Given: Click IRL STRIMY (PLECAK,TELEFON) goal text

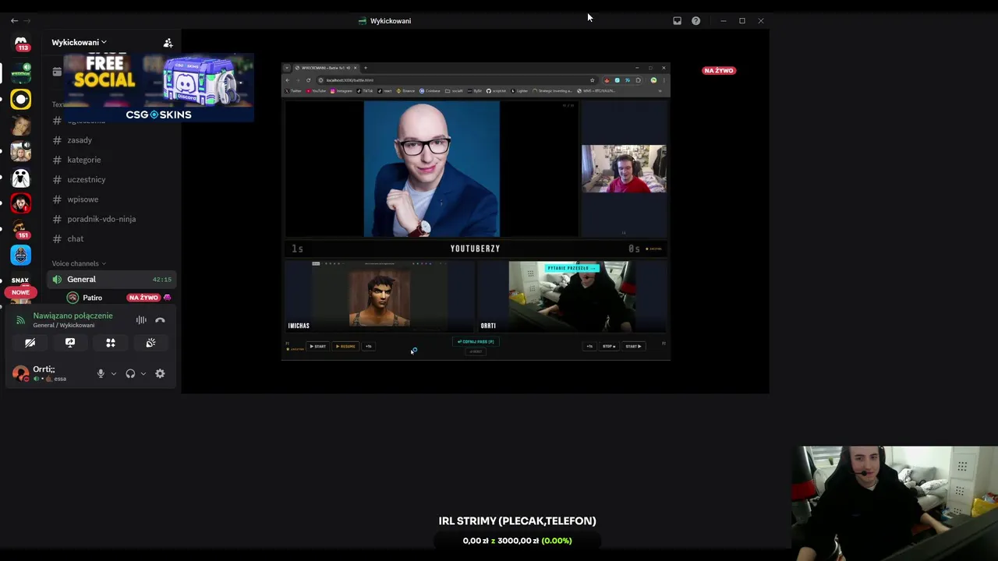Looking at the screenshot, I should pos(517,520).
